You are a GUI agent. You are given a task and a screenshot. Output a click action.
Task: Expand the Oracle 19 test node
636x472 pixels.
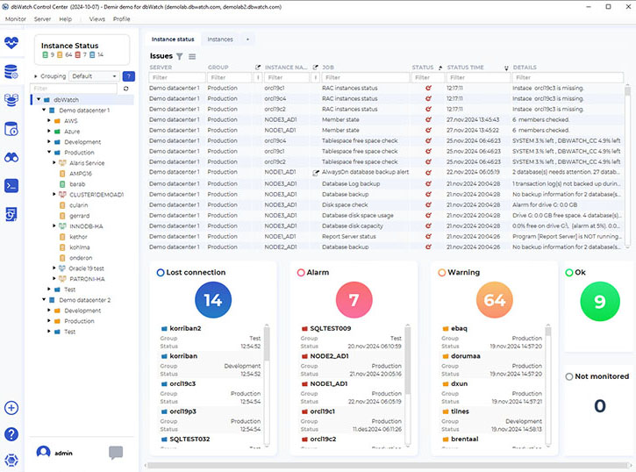coord(54,268)
